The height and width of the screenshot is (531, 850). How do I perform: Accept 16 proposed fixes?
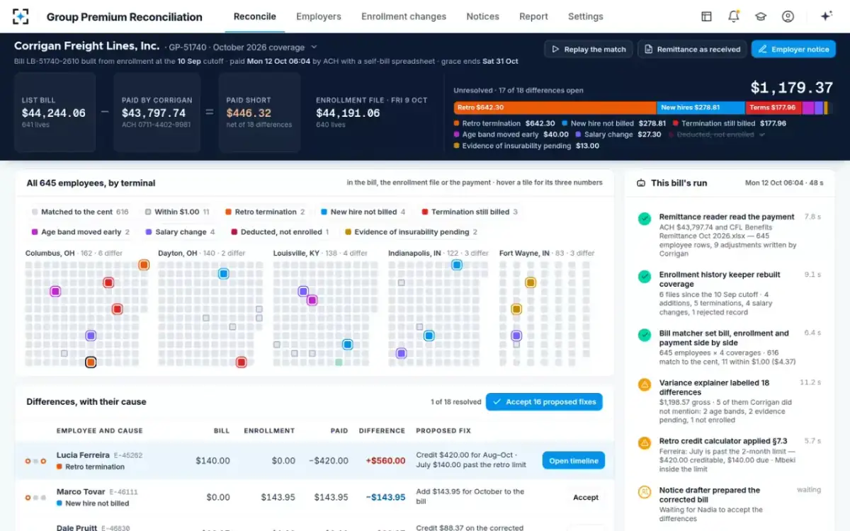pos(544,402)
